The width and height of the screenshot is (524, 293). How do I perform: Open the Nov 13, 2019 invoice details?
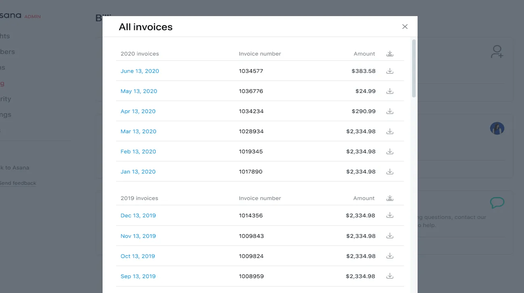pos(138,235)
